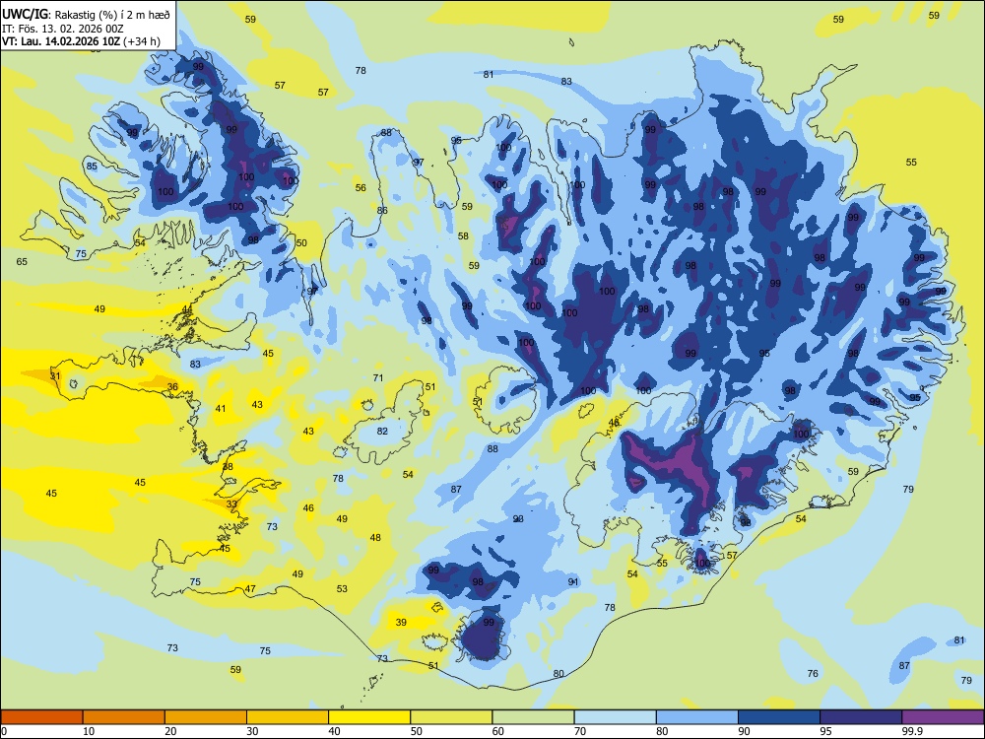Click the '53' humidity value on the map
Screen dimensions: 985x739
[342, 589]
